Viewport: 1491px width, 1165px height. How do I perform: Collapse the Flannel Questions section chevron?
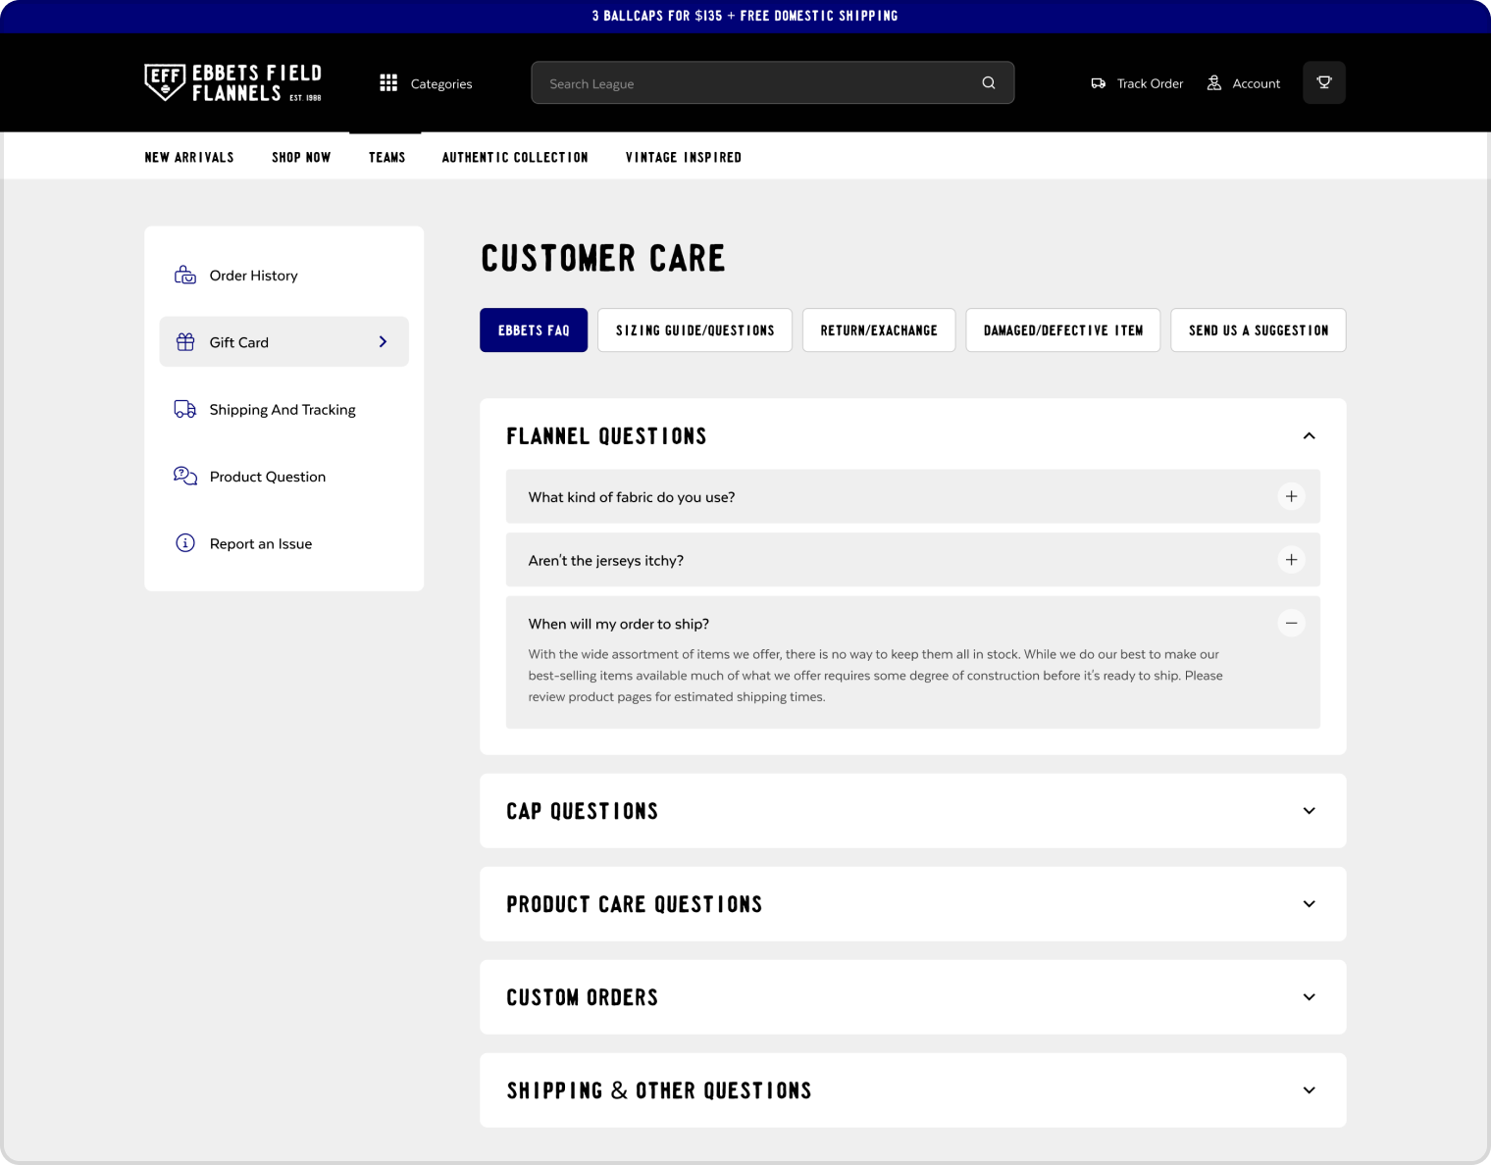1310,435
